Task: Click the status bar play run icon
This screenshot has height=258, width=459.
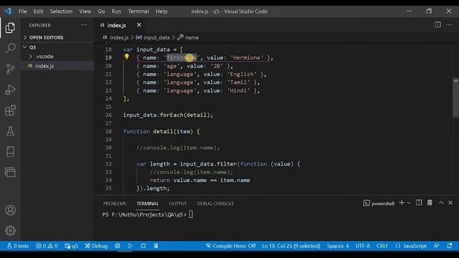Action: tap(131, 246)
